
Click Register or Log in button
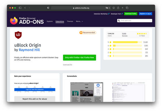click(x=145, y=14)
